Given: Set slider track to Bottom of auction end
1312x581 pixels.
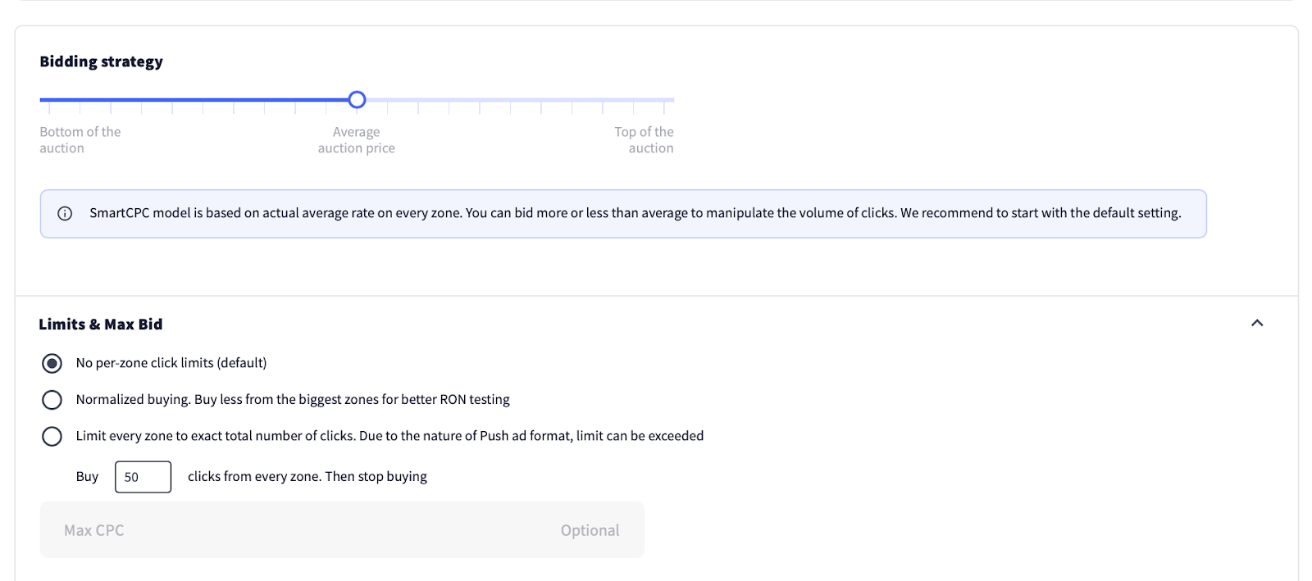Looking at the screenshot, I should [42, 100].
